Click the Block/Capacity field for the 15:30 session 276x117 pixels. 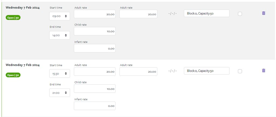[x=207, y=71]
